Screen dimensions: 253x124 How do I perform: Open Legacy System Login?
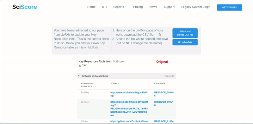pyautogui.click(x=196, y=7)
